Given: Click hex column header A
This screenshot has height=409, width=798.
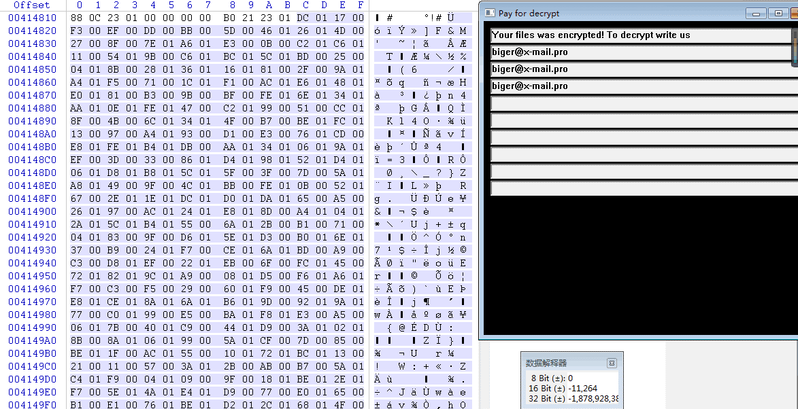Looking at the screenshot, I should [269, 5].
